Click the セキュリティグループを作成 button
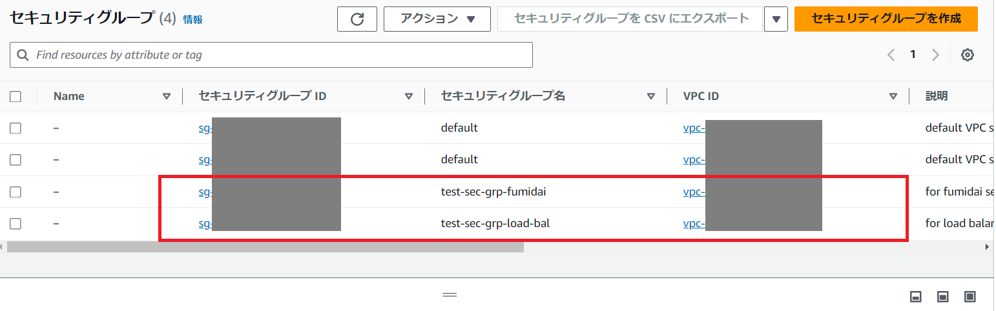 coord(886,19)
